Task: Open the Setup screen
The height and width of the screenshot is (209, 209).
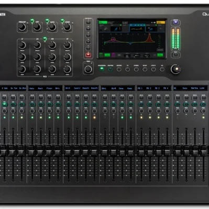Action: pos(145,69)
